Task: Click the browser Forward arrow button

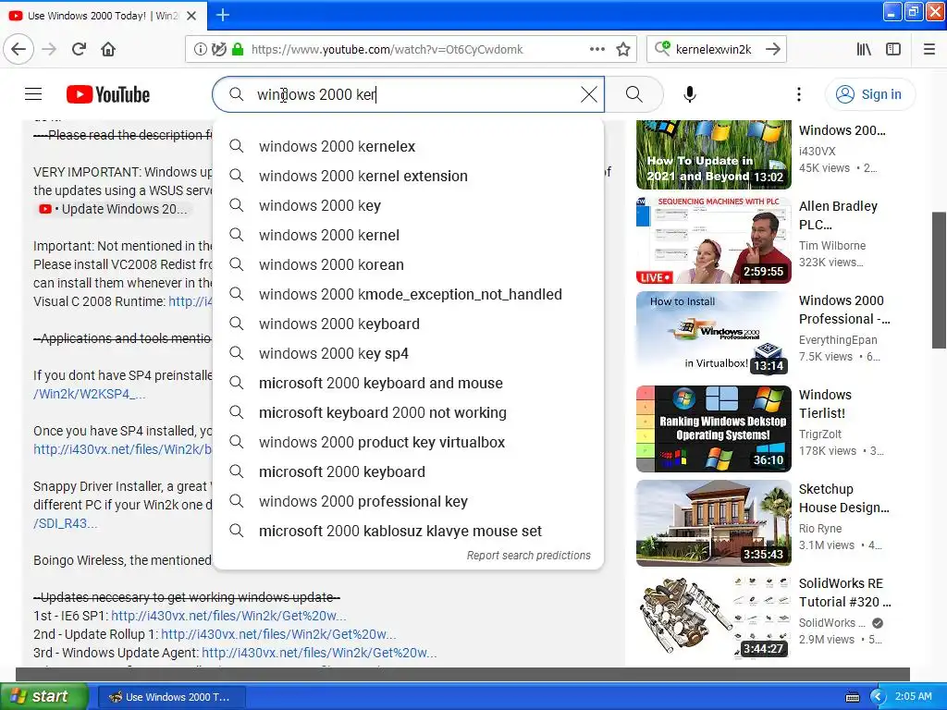Action: pyautogui.click(x=49, y=49)
